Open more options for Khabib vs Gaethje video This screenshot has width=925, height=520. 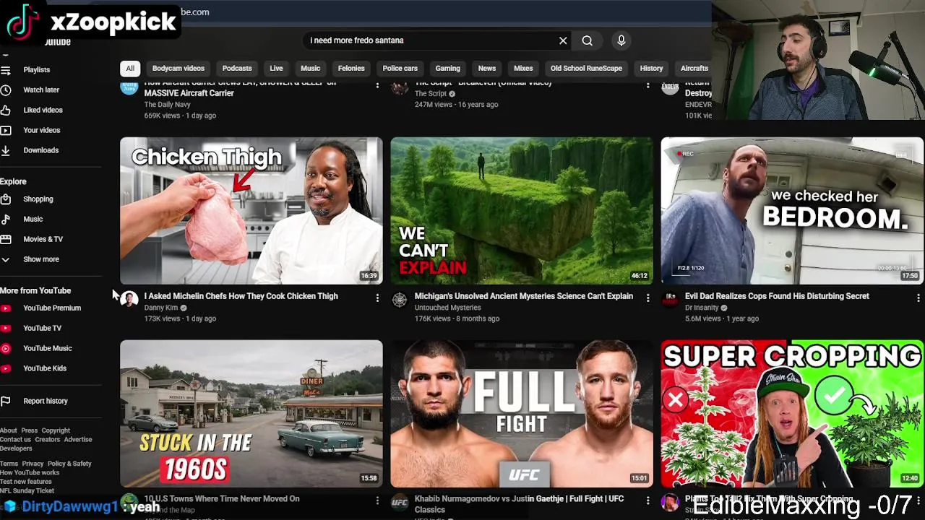(647, 500)
